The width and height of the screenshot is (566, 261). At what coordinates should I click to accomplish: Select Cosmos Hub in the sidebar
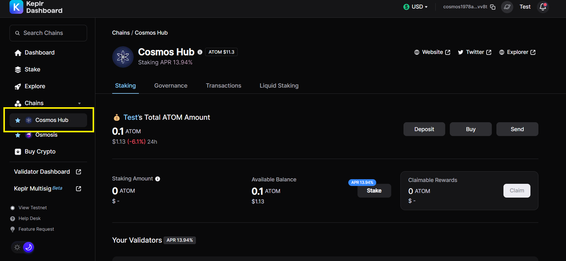click(x=48, y=120)
